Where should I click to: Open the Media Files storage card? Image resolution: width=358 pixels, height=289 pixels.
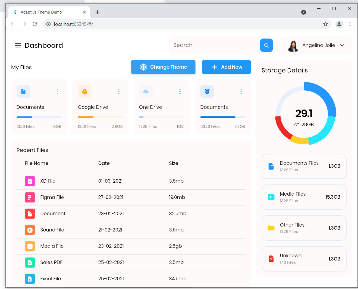coord(304,197)
